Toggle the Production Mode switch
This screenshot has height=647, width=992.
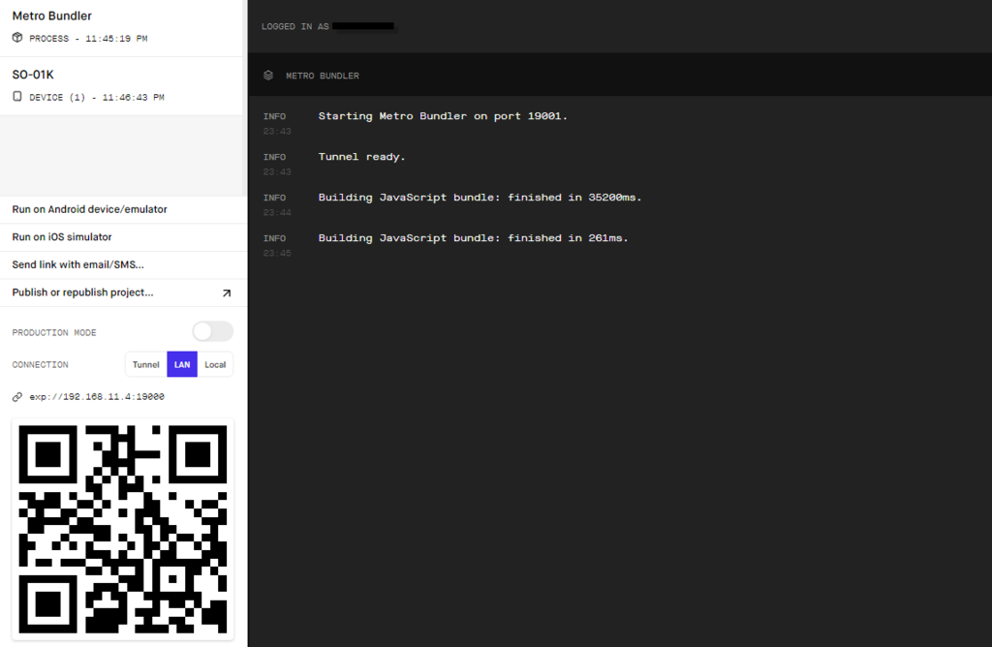213,331
